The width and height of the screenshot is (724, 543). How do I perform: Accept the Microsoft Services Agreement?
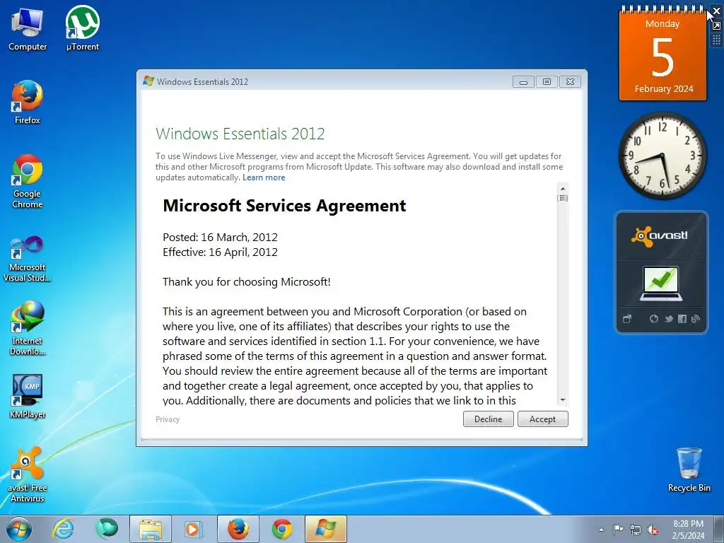[x=542, y=419]
